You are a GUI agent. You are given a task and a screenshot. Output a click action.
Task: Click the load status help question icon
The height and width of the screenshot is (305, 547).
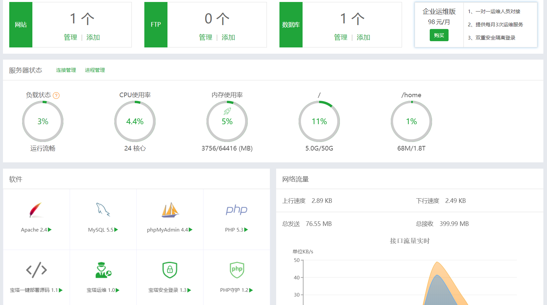[x=56, y=96]
